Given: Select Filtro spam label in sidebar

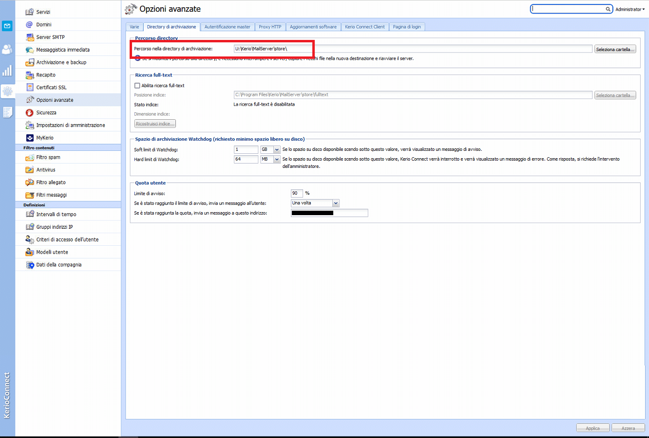Looking at the screenshot, I should click(48, 157).
